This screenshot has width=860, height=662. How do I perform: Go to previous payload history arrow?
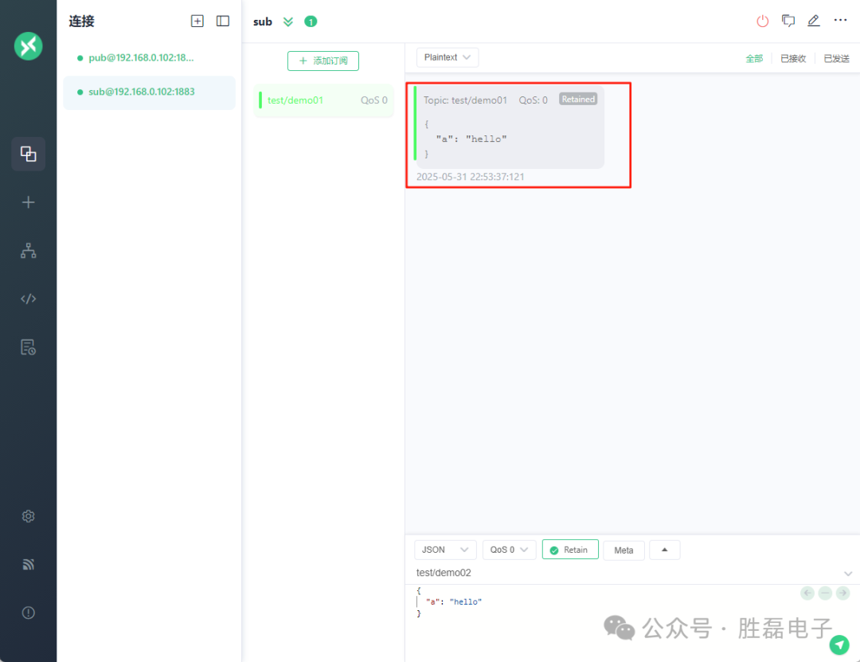(807, 593)
